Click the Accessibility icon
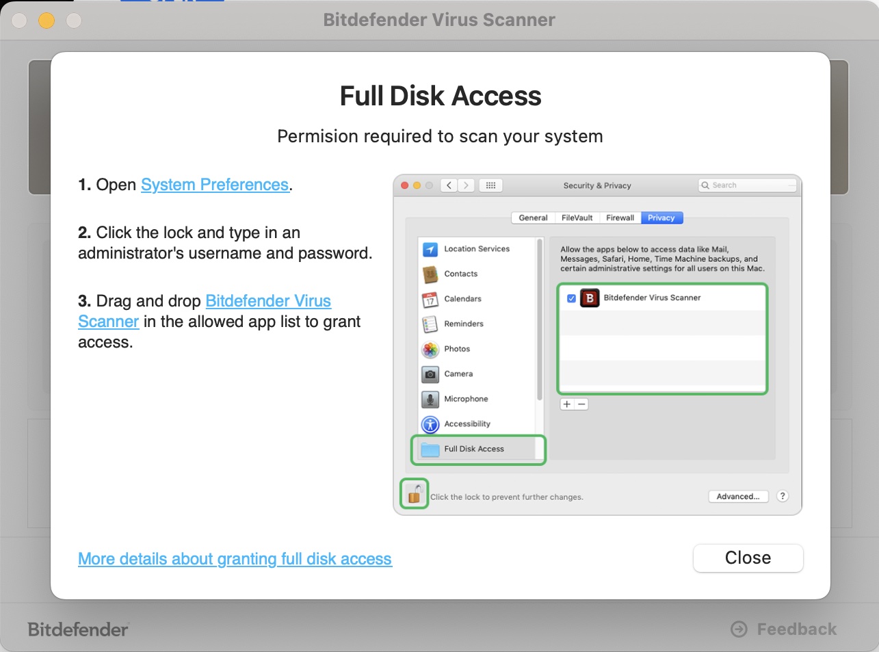This screenshot has height=652, width=879. 430,424
